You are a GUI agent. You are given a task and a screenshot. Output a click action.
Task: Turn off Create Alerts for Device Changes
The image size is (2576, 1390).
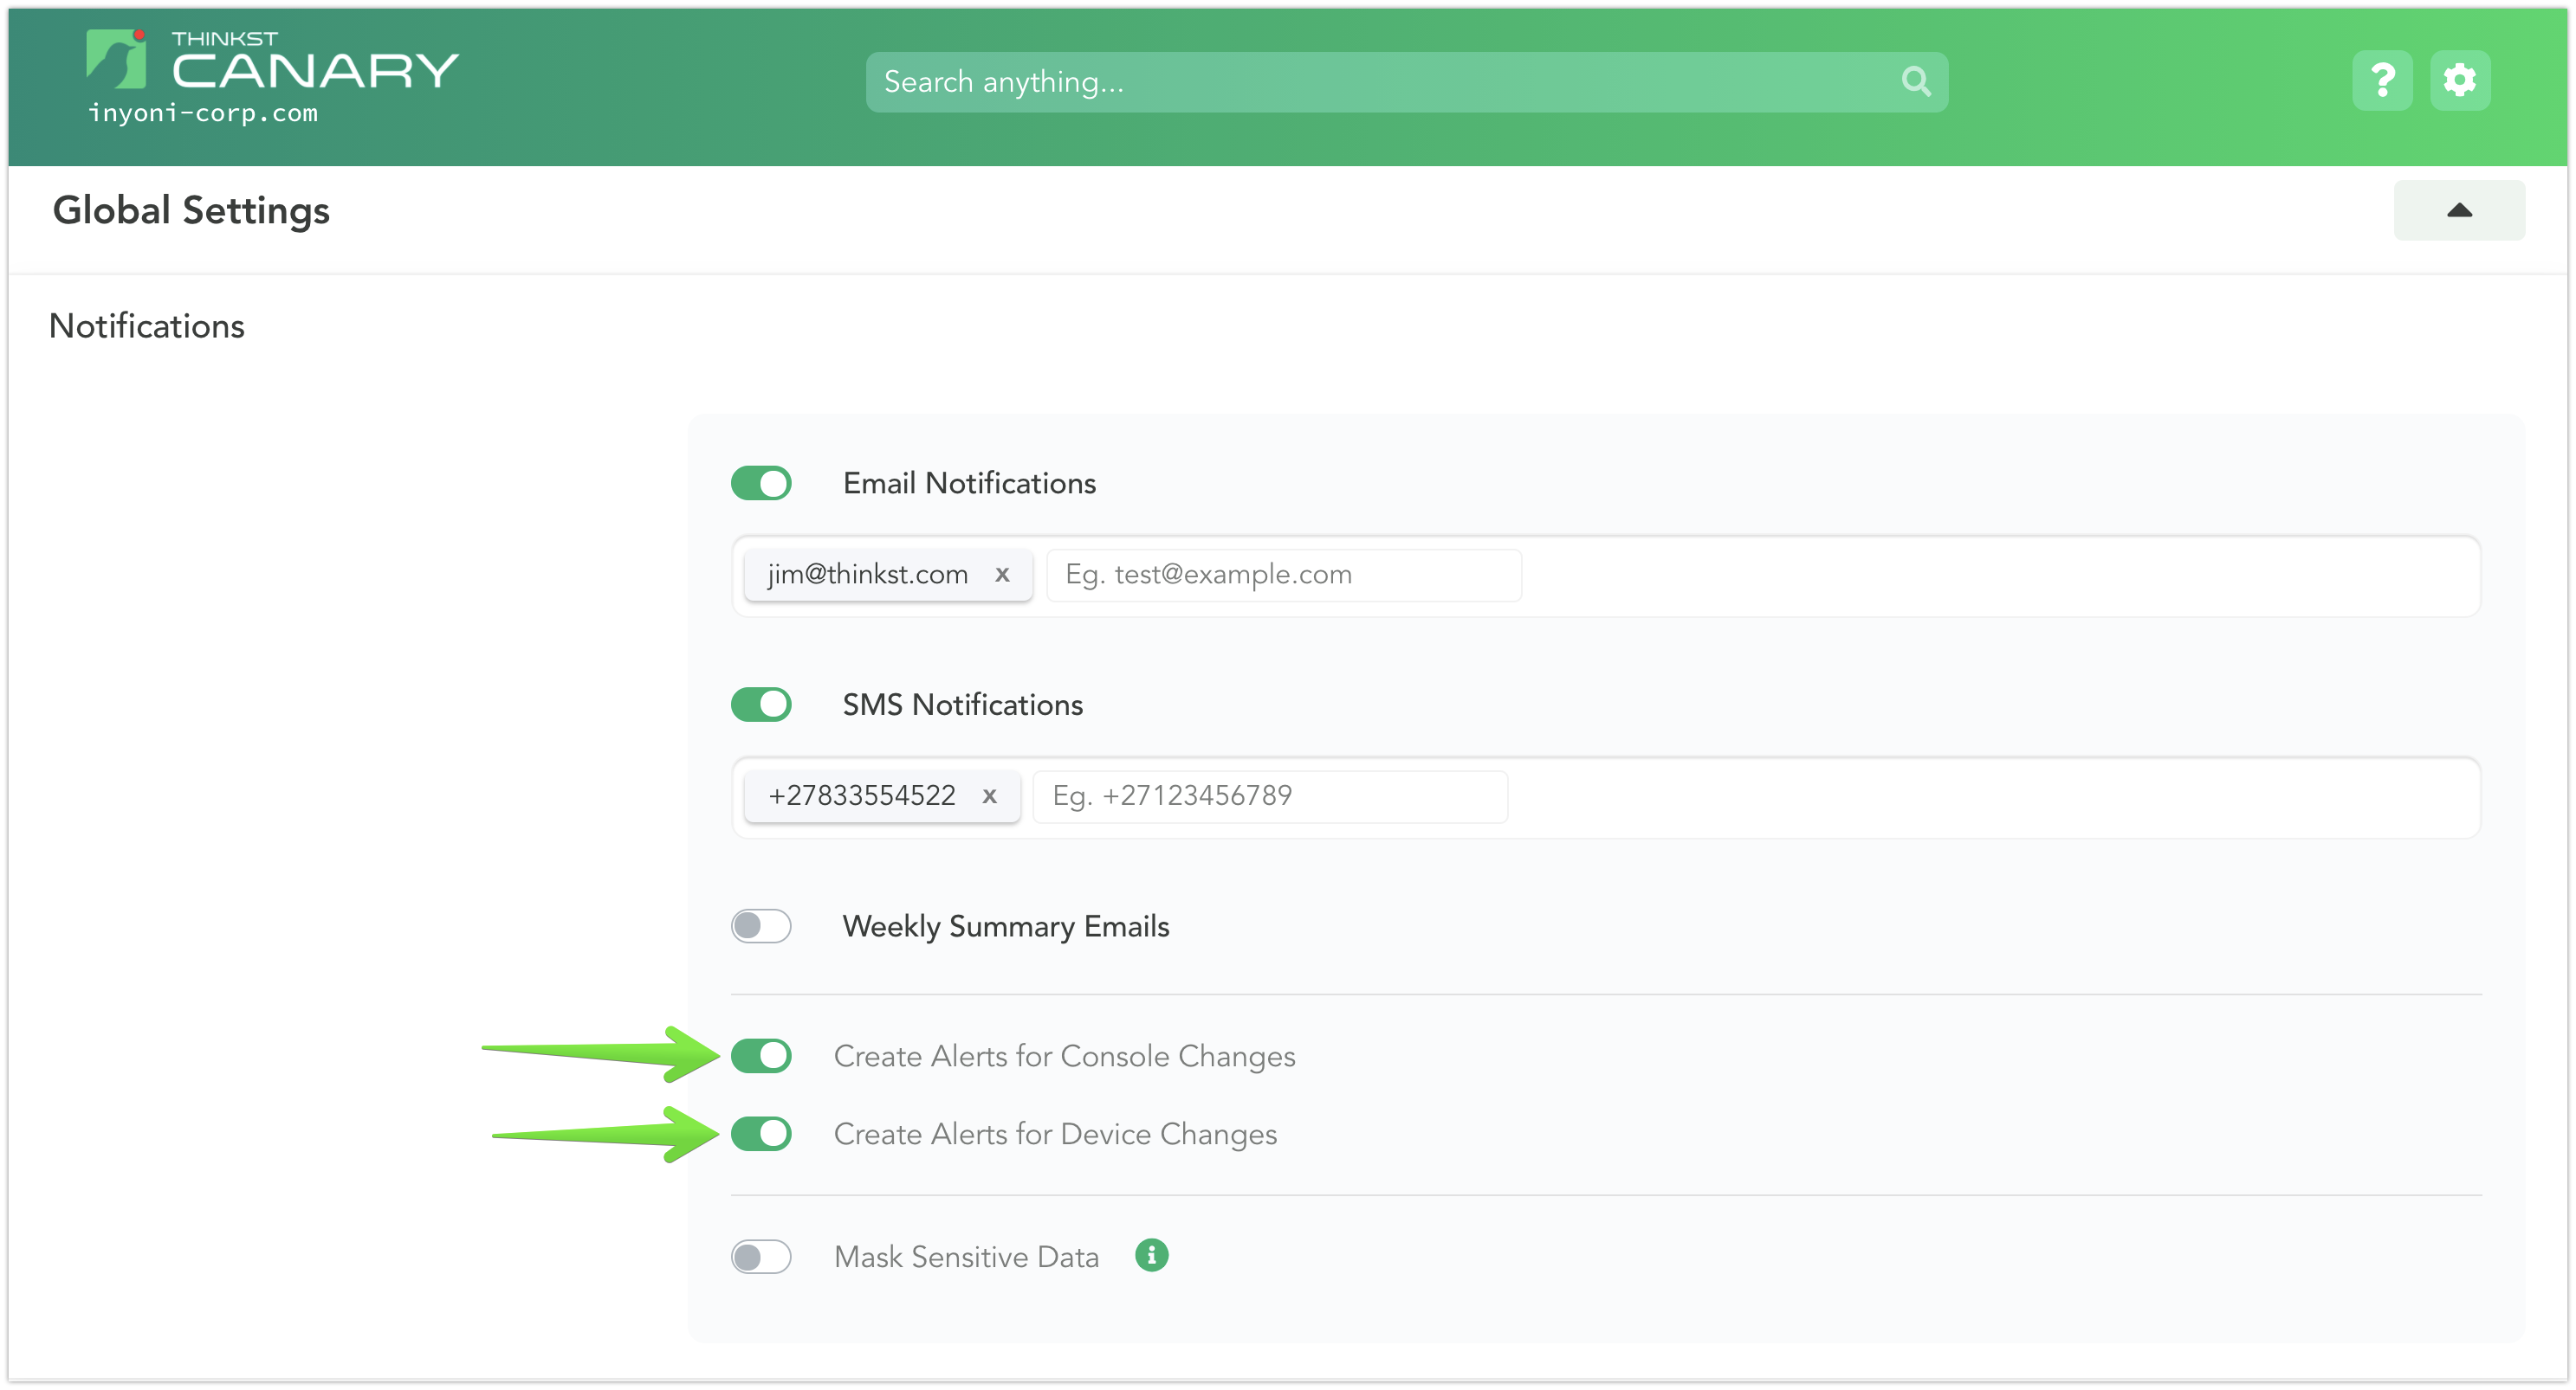pyautogui.click(x=761, y=1134)
